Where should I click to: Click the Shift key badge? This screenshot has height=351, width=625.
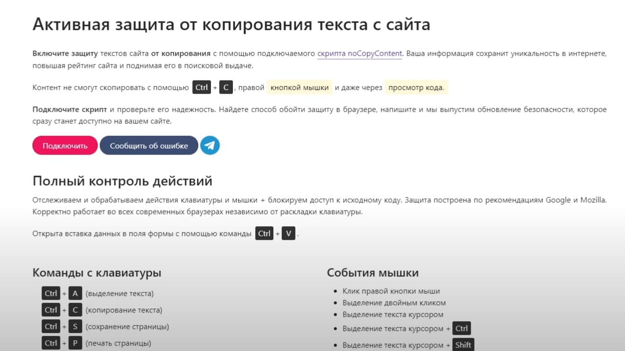click(x=463, y=345)
